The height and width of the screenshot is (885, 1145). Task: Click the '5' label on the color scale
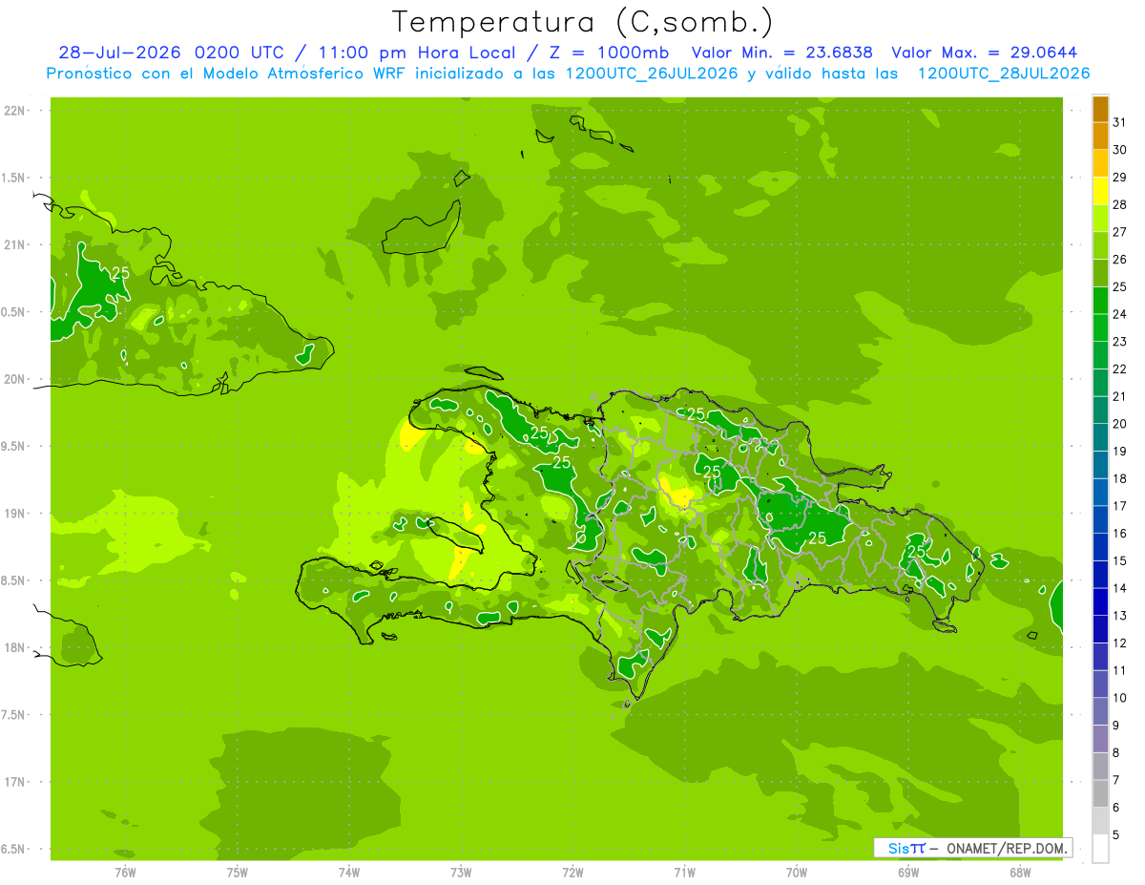(1116, 835)
